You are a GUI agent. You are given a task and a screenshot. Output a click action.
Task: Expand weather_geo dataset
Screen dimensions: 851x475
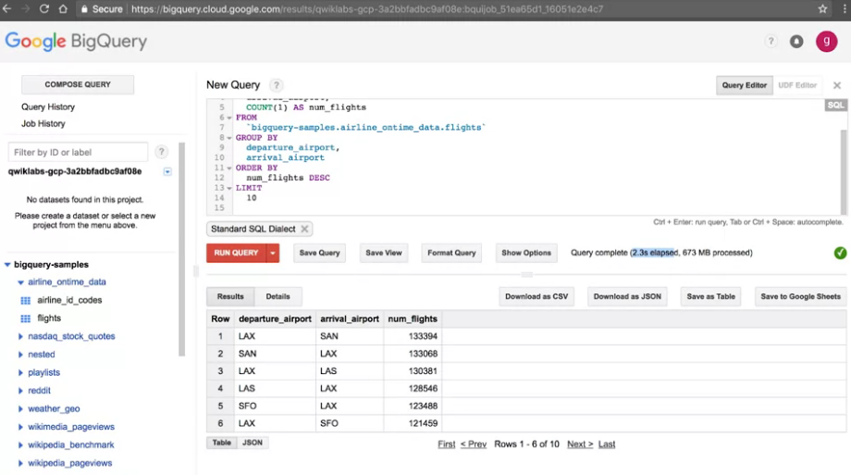click(x=20, y=408)
